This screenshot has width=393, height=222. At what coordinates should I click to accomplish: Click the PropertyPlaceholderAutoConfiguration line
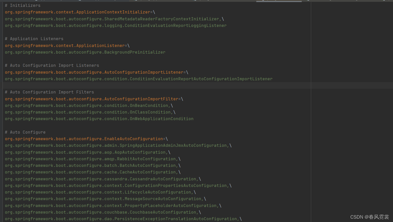point(113,205)
